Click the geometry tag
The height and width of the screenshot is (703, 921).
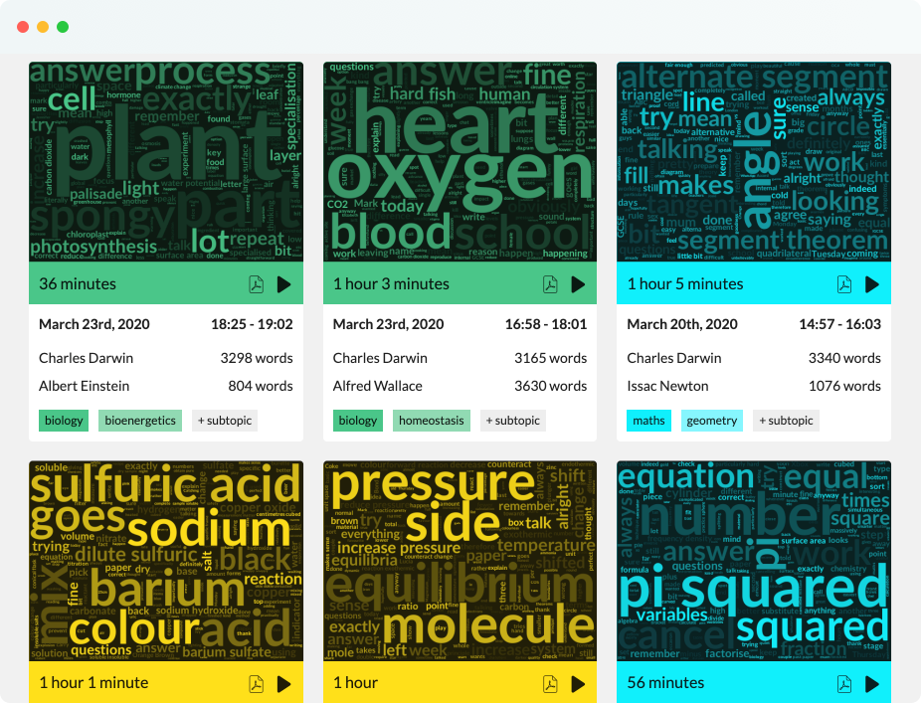(712, 421)
